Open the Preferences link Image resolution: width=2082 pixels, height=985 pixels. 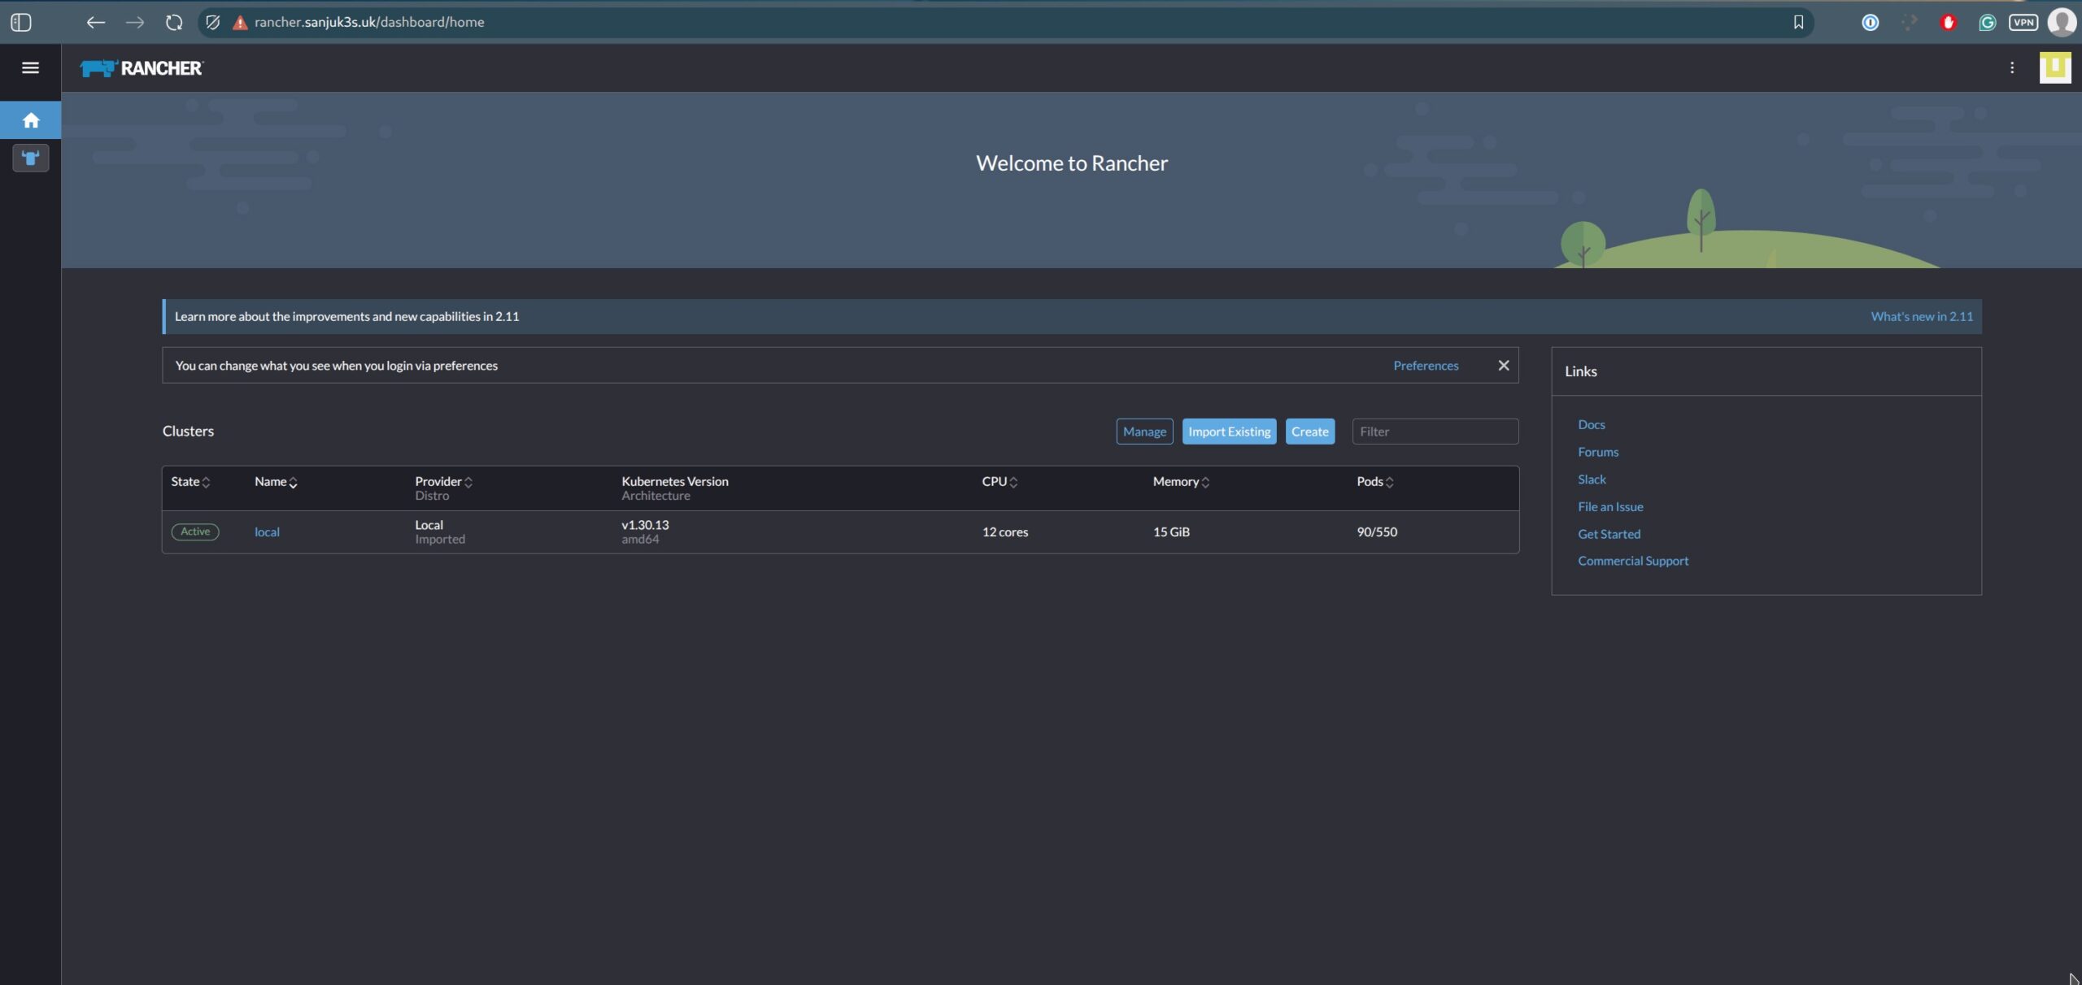click(1426, 366)
